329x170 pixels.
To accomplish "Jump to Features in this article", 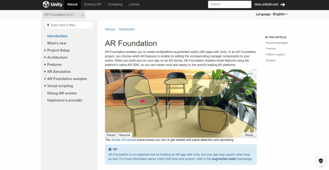I will pos(271,49).
